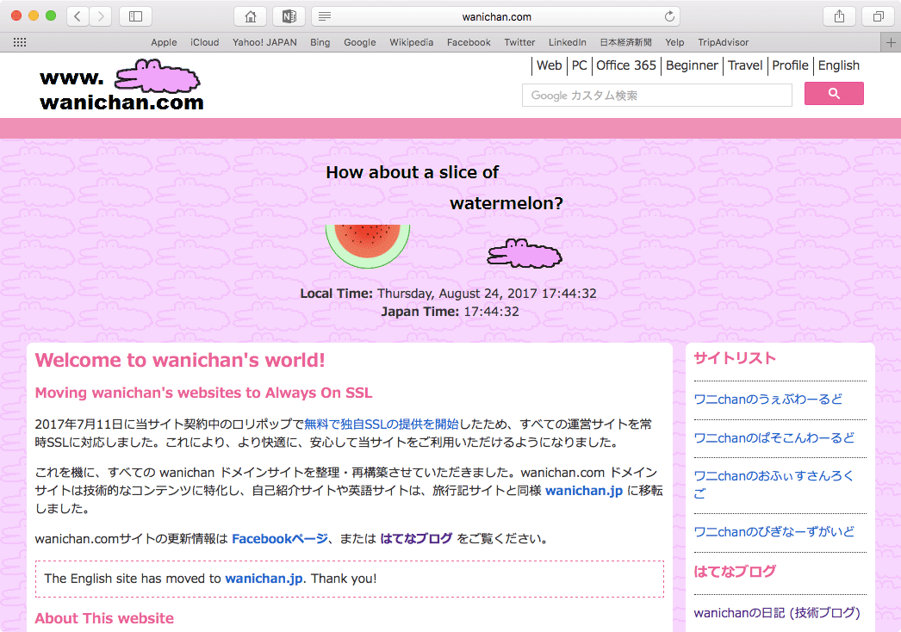The width and height of the screenshot is (901, 632).
Task: Select the PC menu item
Action: click(579, 65)
